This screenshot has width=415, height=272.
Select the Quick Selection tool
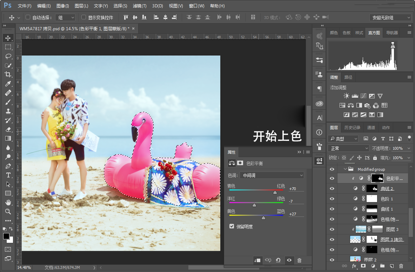[8, 65]
